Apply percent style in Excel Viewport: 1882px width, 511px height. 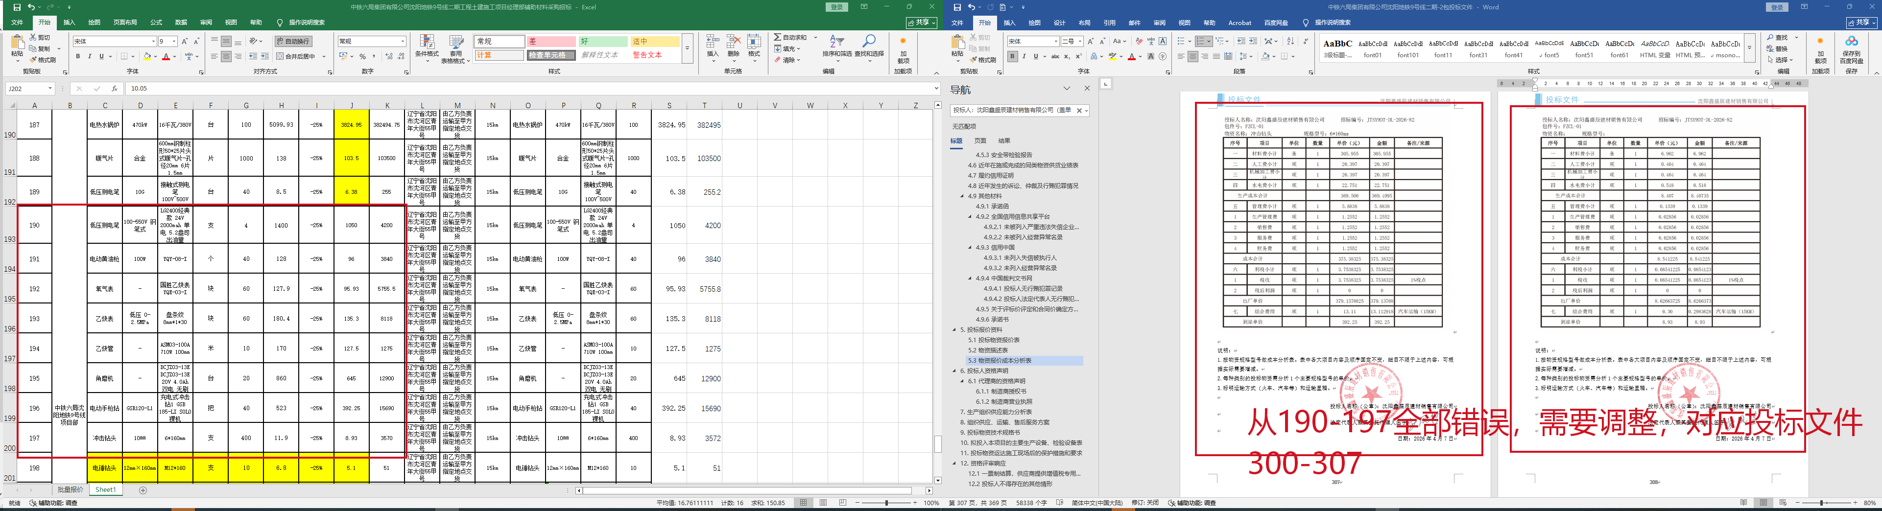[x=362, y=56]
